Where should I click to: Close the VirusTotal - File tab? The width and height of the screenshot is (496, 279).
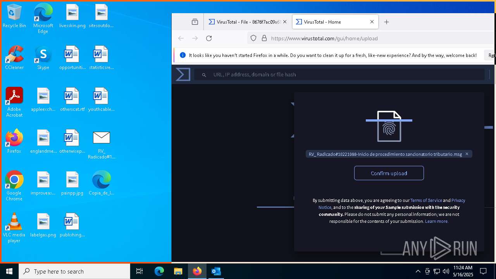point(285,22)
